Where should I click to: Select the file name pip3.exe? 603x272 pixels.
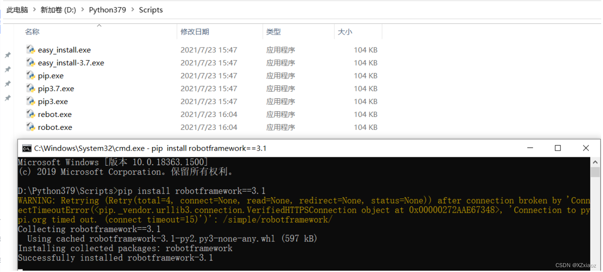click(x=53, y=101)
